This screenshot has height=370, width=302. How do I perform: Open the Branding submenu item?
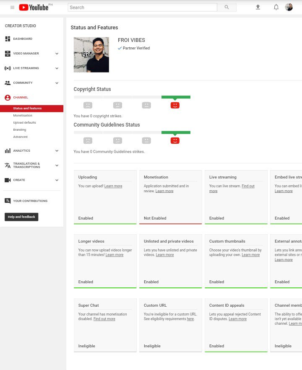[x=20, y=130]
